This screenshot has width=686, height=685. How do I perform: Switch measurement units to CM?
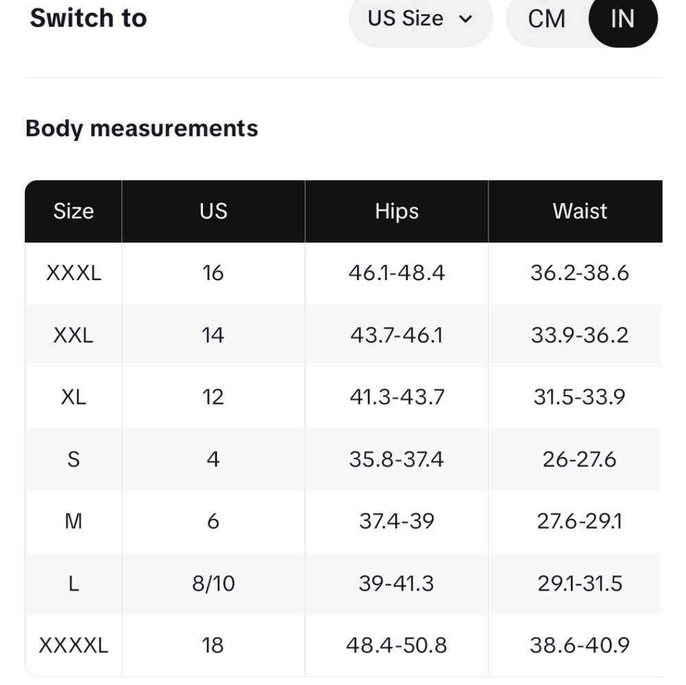(x=547, y=19)
